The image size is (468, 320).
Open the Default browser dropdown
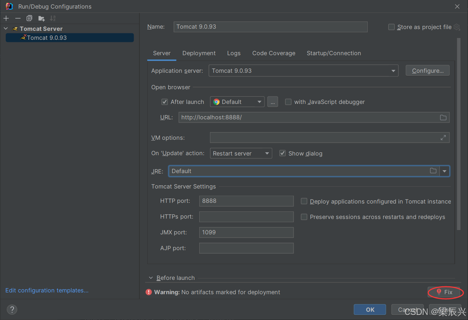[x=237, y=102]
